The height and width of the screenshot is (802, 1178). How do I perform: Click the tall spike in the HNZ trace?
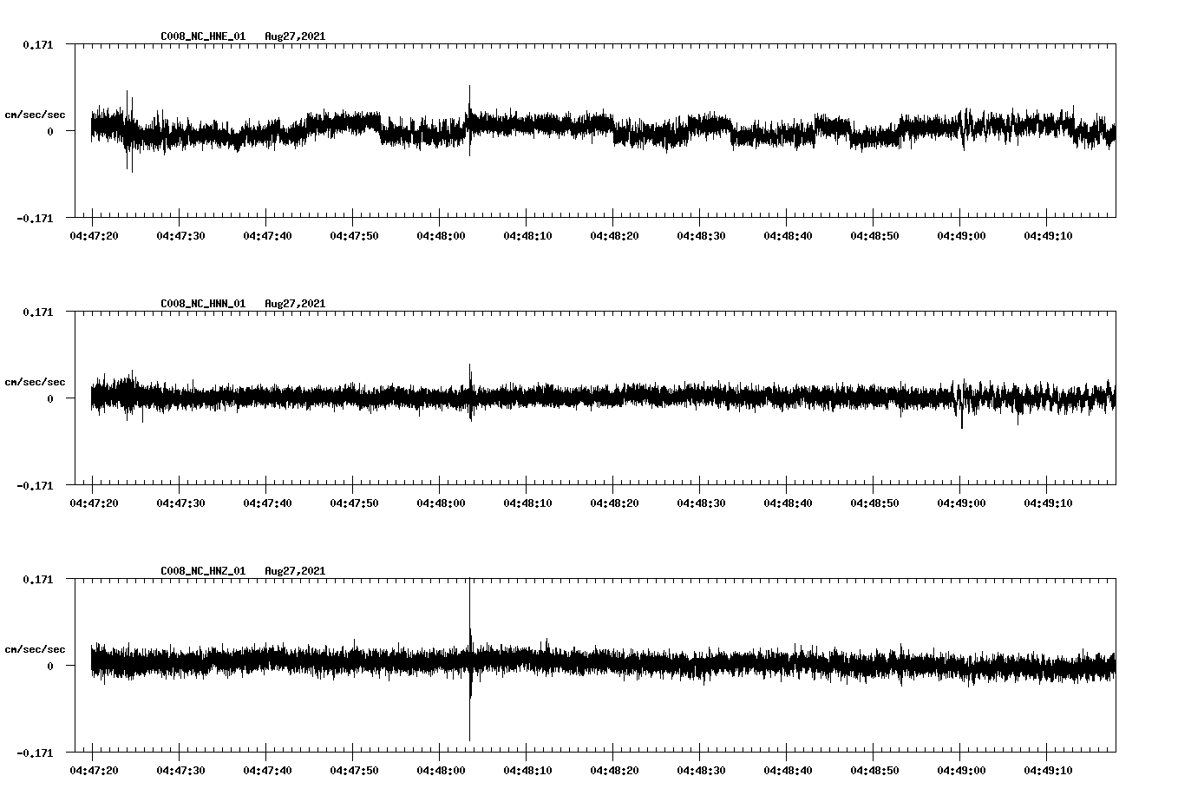[469, 660]
